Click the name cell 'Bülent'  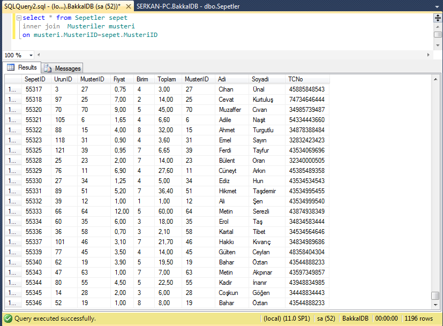(232, 161)
